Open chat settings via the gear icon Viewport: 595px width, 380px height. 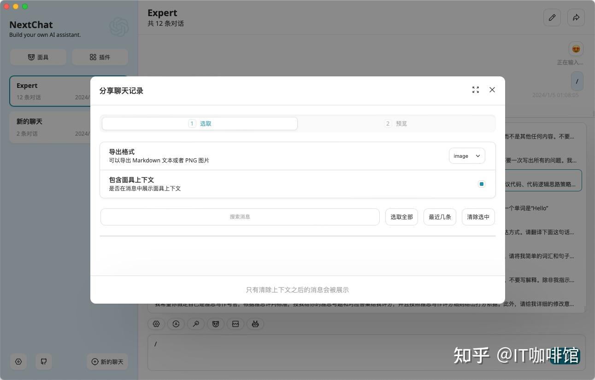pos(156,324)
